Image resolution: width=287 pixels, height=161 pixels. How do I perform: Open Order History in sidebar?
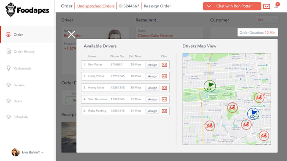[24, 51]
